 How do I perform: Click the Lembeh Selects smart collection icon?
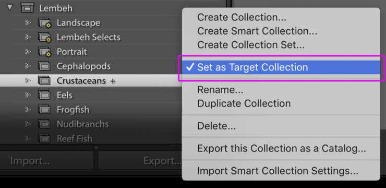point(44,38)
